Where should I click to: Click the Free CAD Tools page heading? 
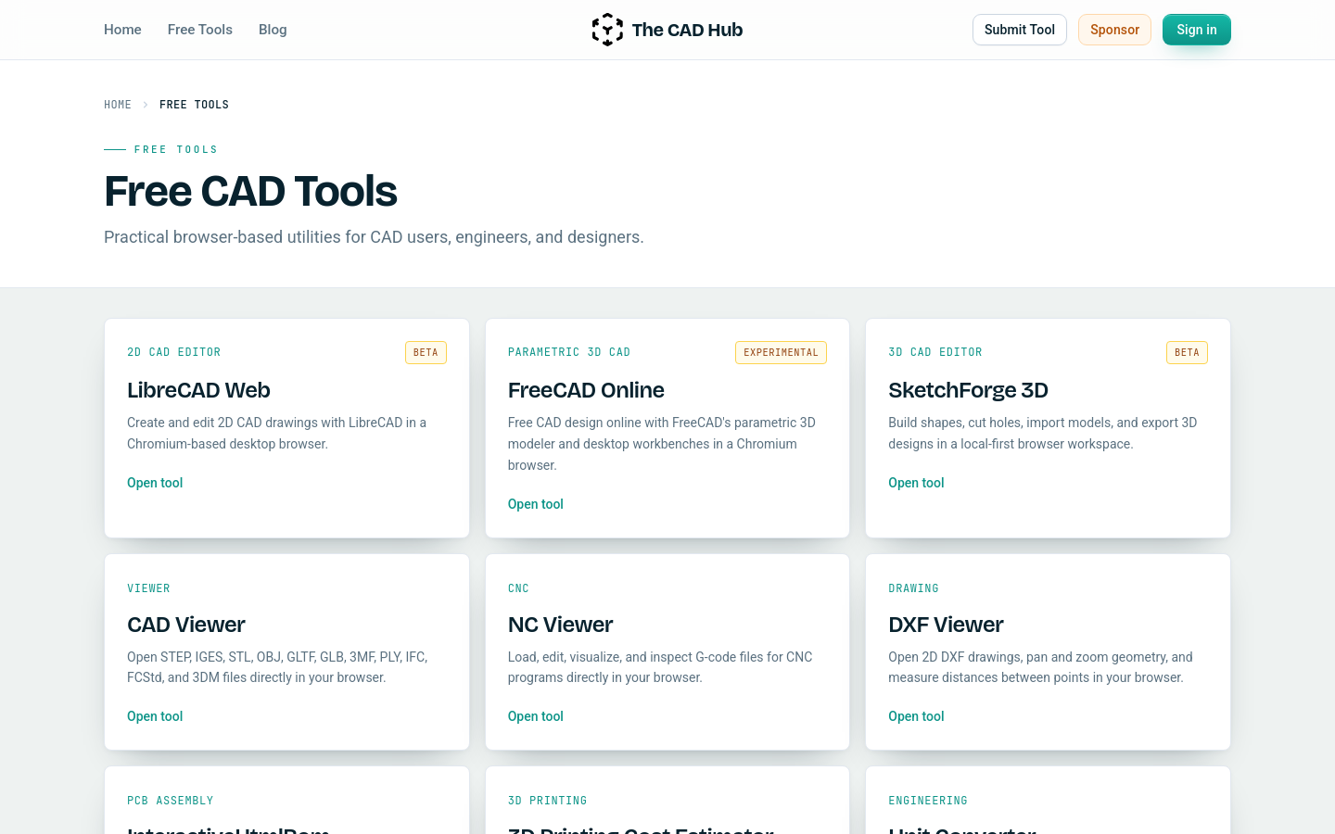(x=250, y=191)
